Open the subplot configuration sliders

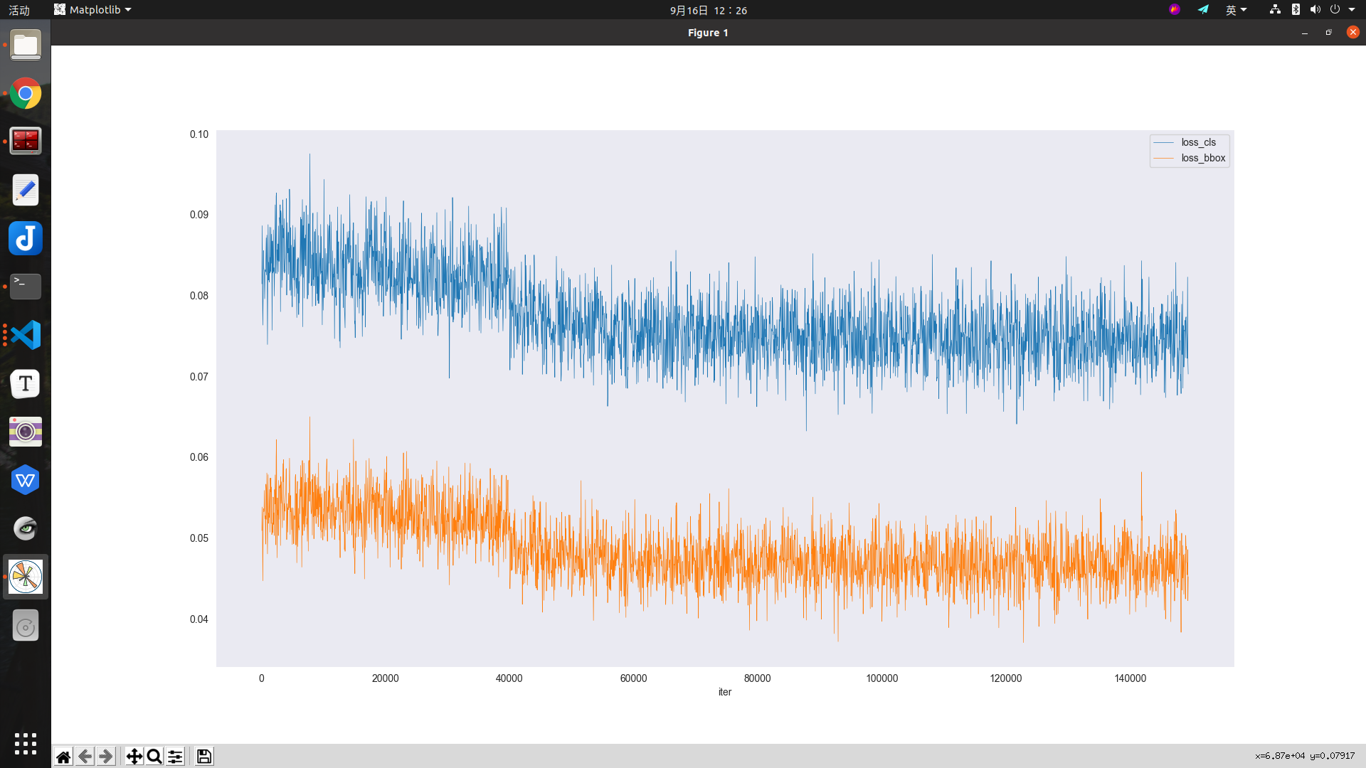(175, 756)
